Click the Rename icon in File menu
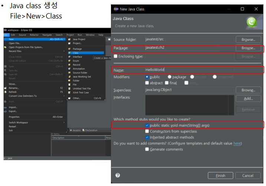The image size is (266, 186). pyautogui.click(x=5, y=88)
